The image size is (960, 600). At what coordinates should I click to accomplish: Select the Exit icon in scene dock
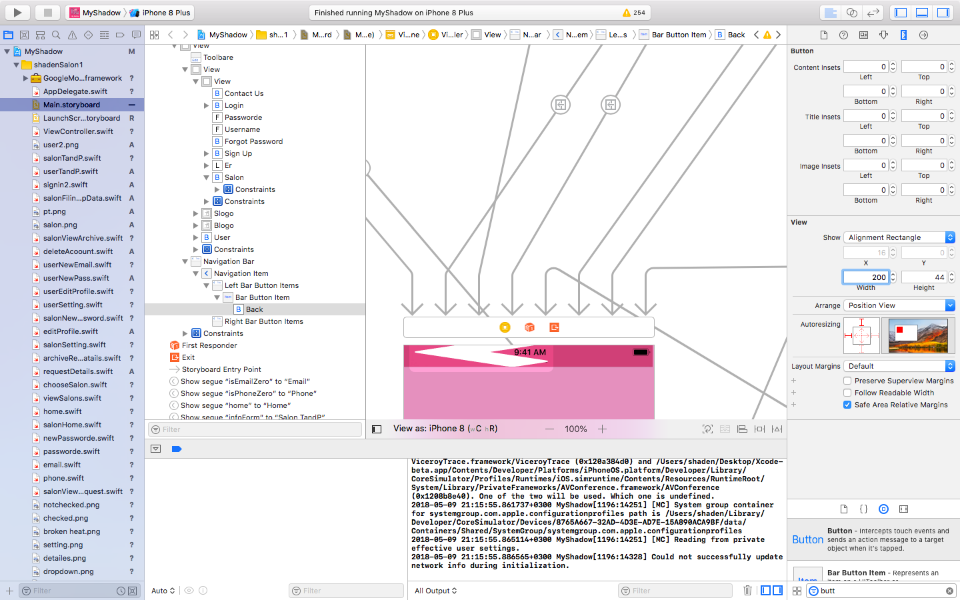pos(554,327)
